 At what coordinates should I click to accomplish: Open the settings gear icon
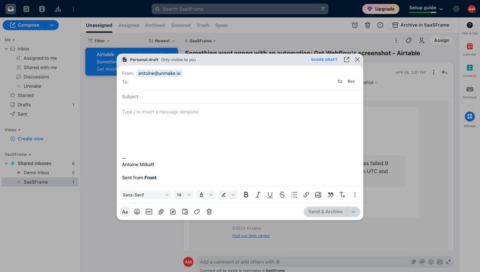click(456, 9)
